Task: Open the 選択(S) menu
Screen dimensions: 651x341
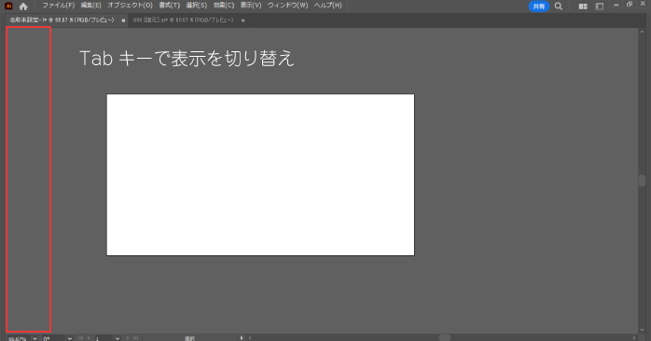Action: (197, 6)
